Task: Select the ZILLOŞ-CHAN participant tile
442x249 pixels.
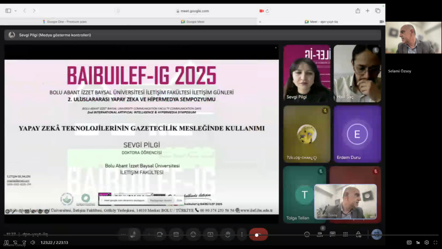Action: point(307,134)
